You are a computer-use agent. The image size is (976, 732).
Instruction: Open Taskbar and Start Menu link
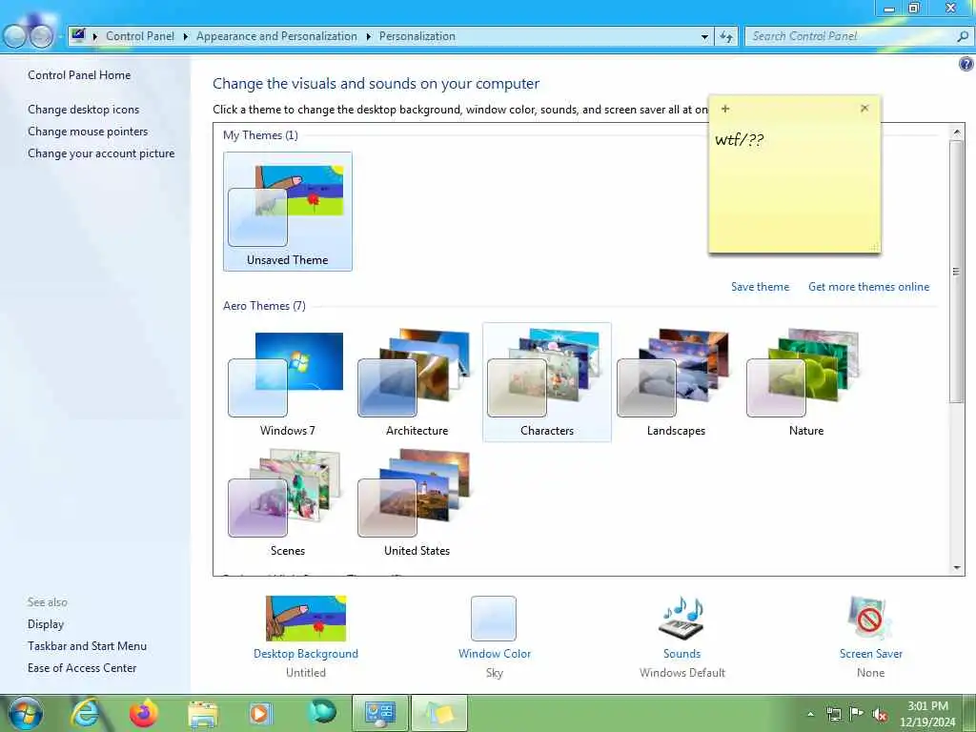[87, 646]
